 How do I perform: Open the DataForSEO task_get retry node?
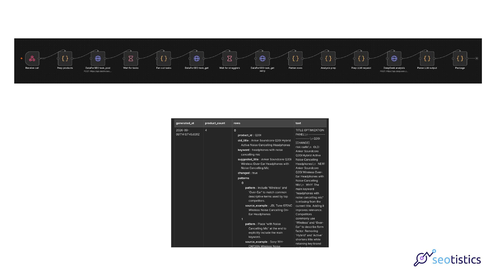(x=263, y=59)
